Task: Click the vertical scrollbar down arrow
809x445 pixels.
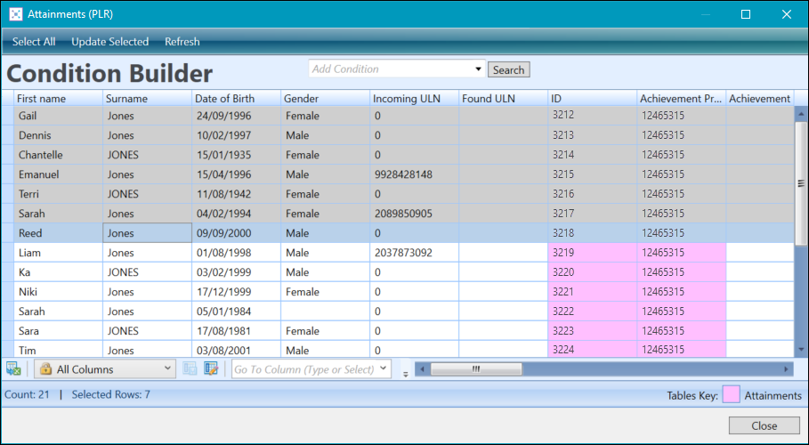Action: (801, 350)
